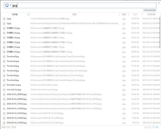Sort results by the 路径 column header

tap(75, 14)
